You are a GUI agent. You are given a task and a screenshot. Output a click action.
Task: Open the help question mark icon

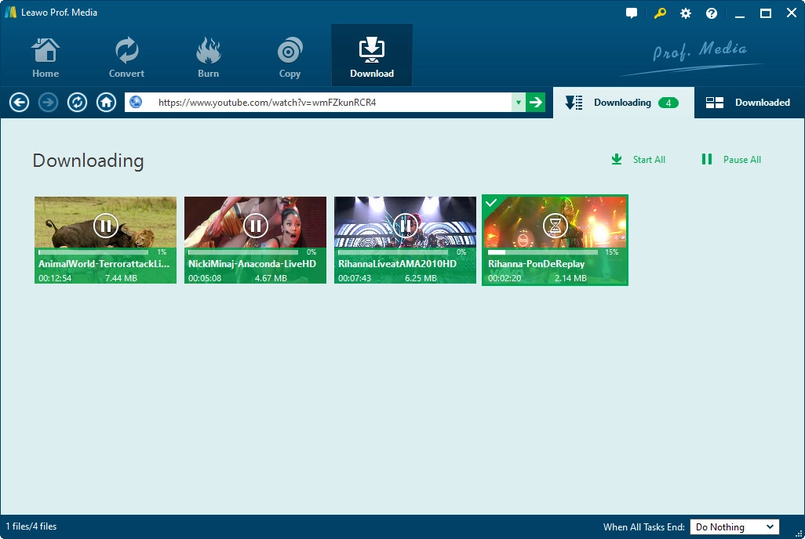click(x=712, y=13)
